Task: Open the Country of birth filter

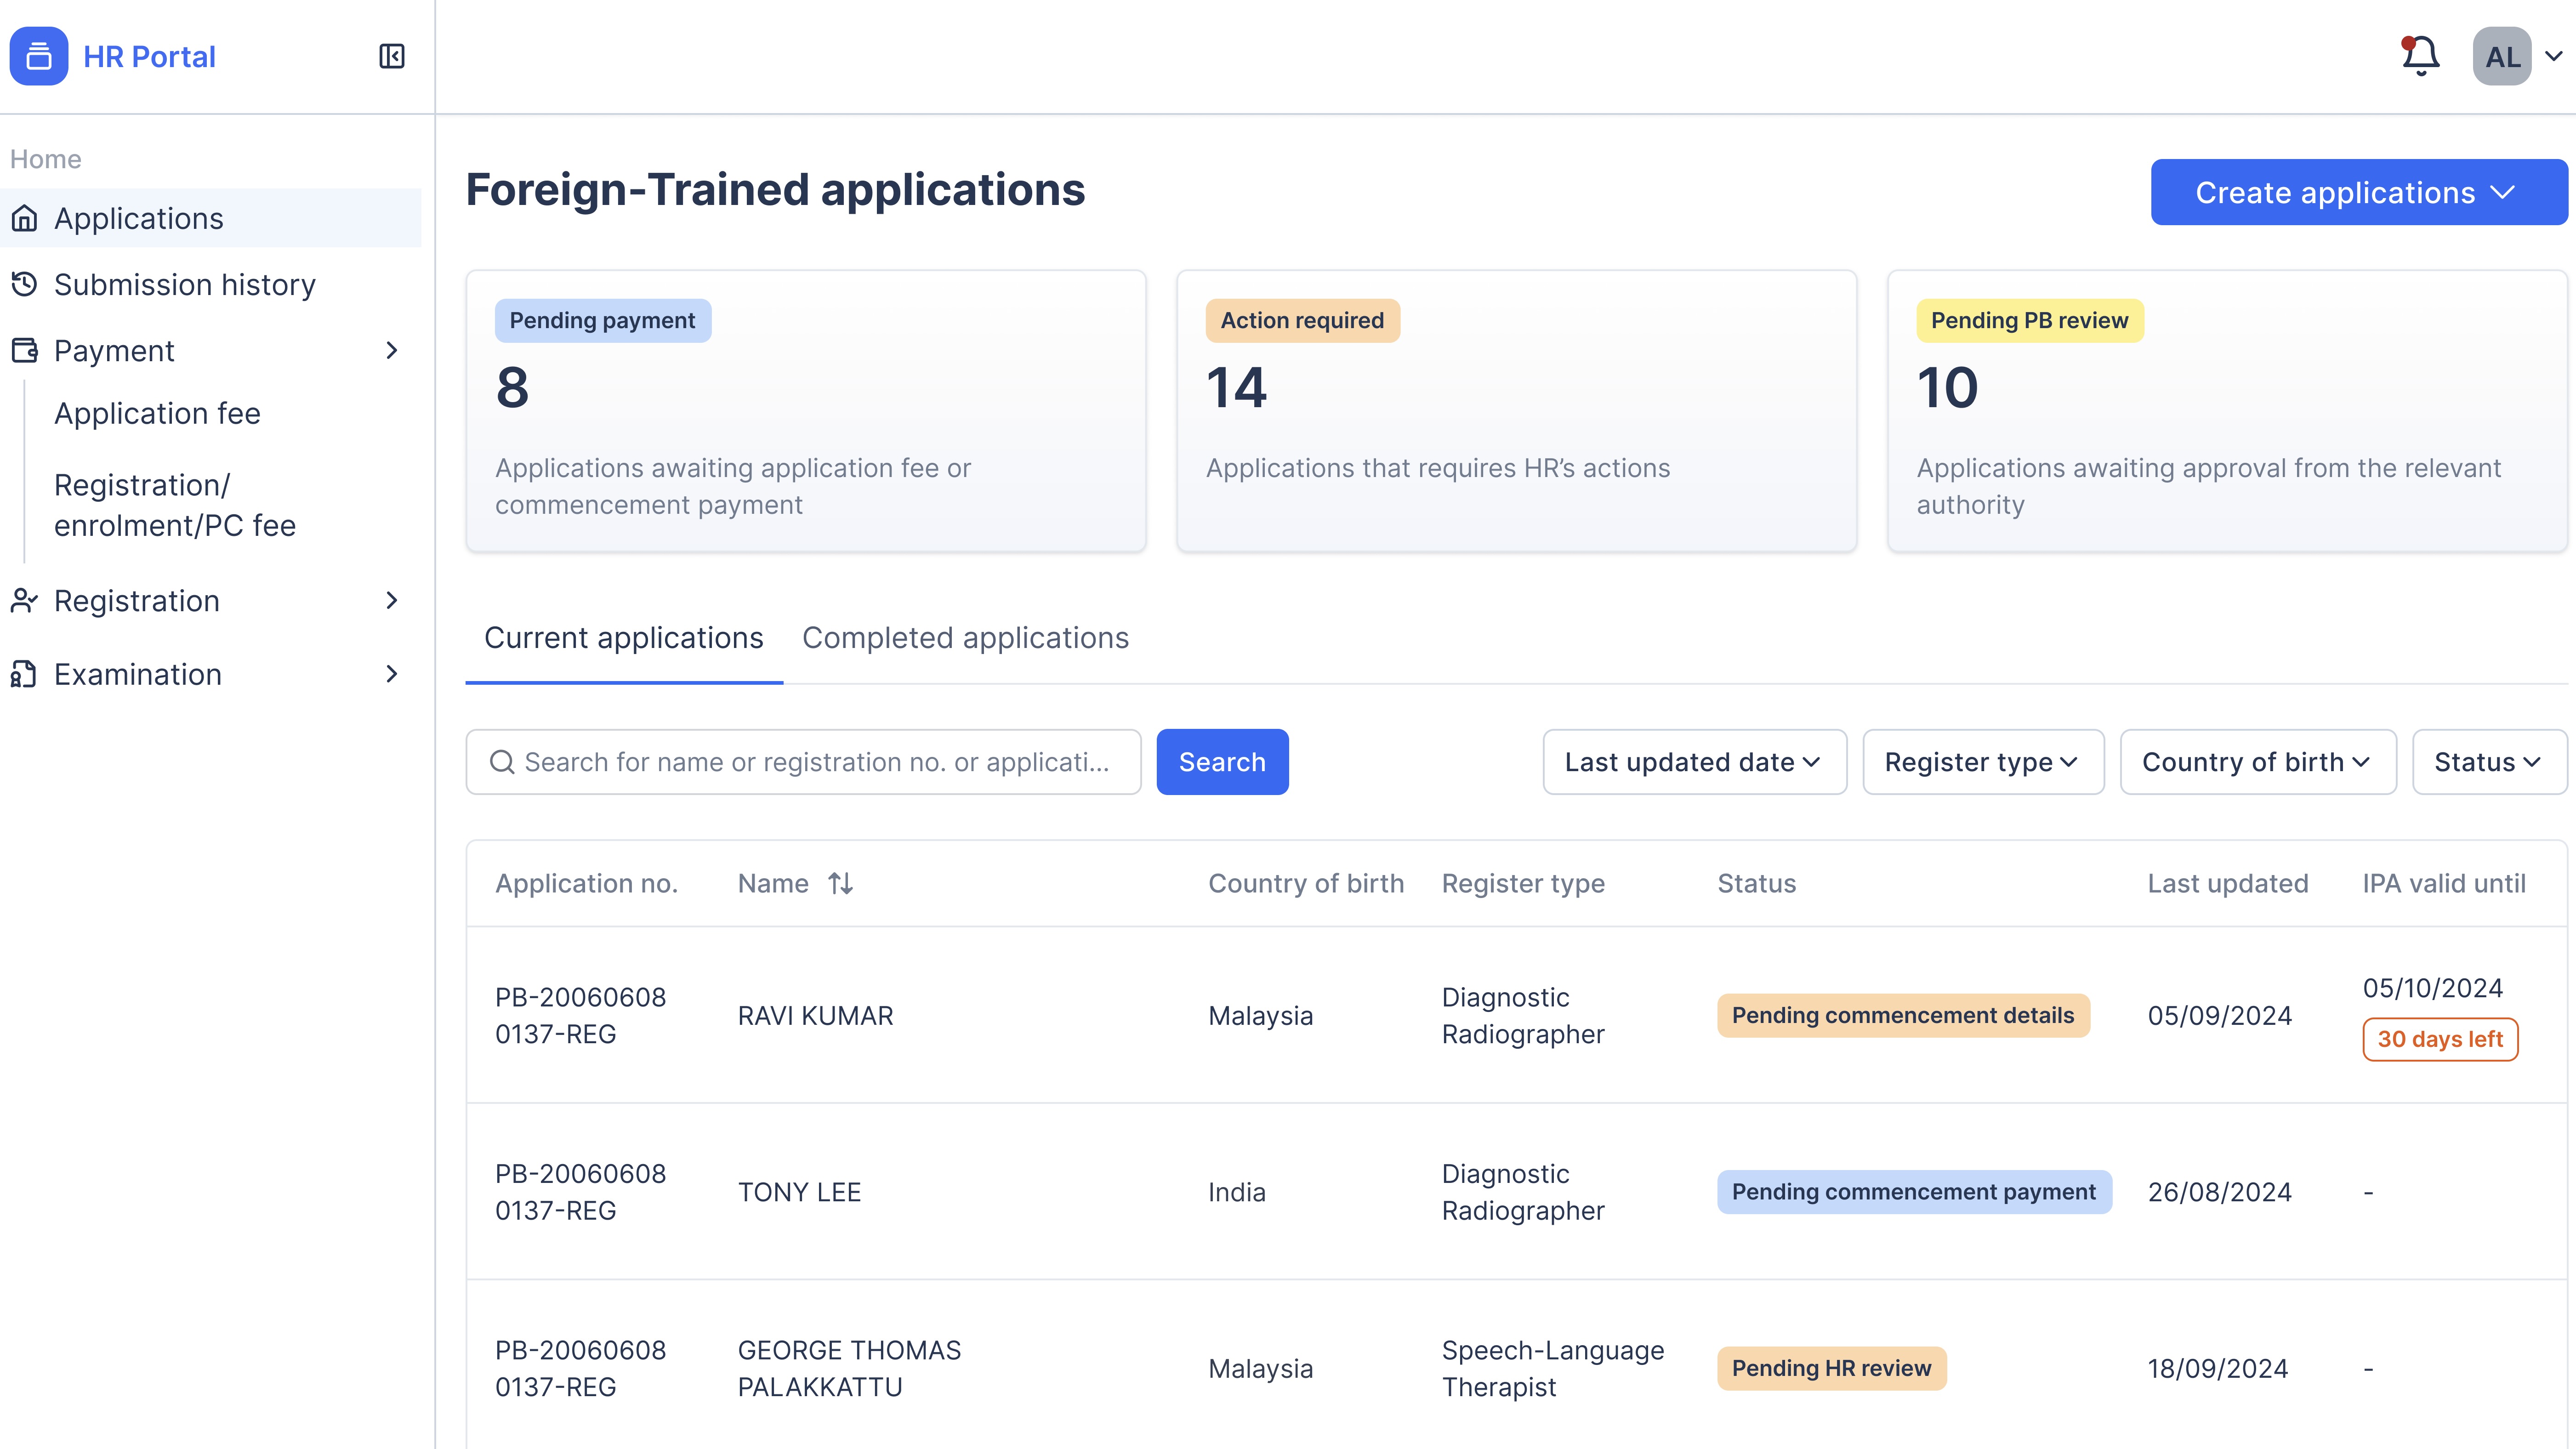Action: (2257, 762)
